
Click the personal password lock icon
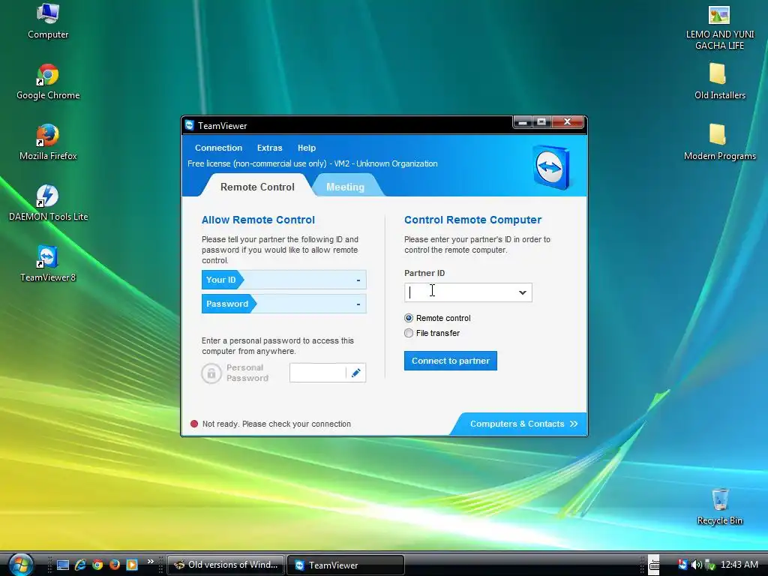(x=211, y=373)
